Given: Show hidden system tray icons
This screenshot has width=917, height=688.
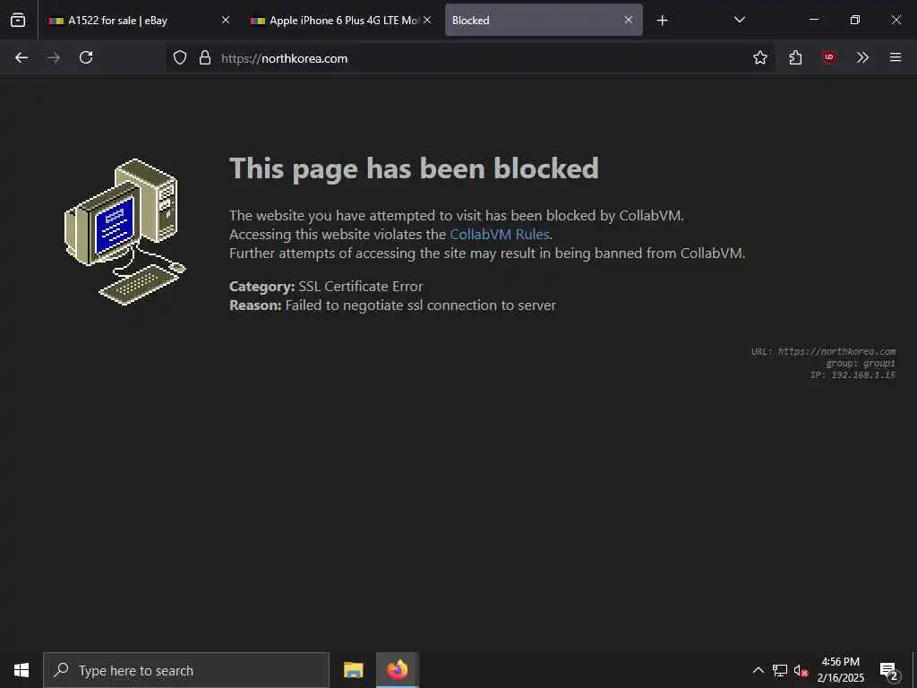Looking at the screenshot, I should [758, 670].
